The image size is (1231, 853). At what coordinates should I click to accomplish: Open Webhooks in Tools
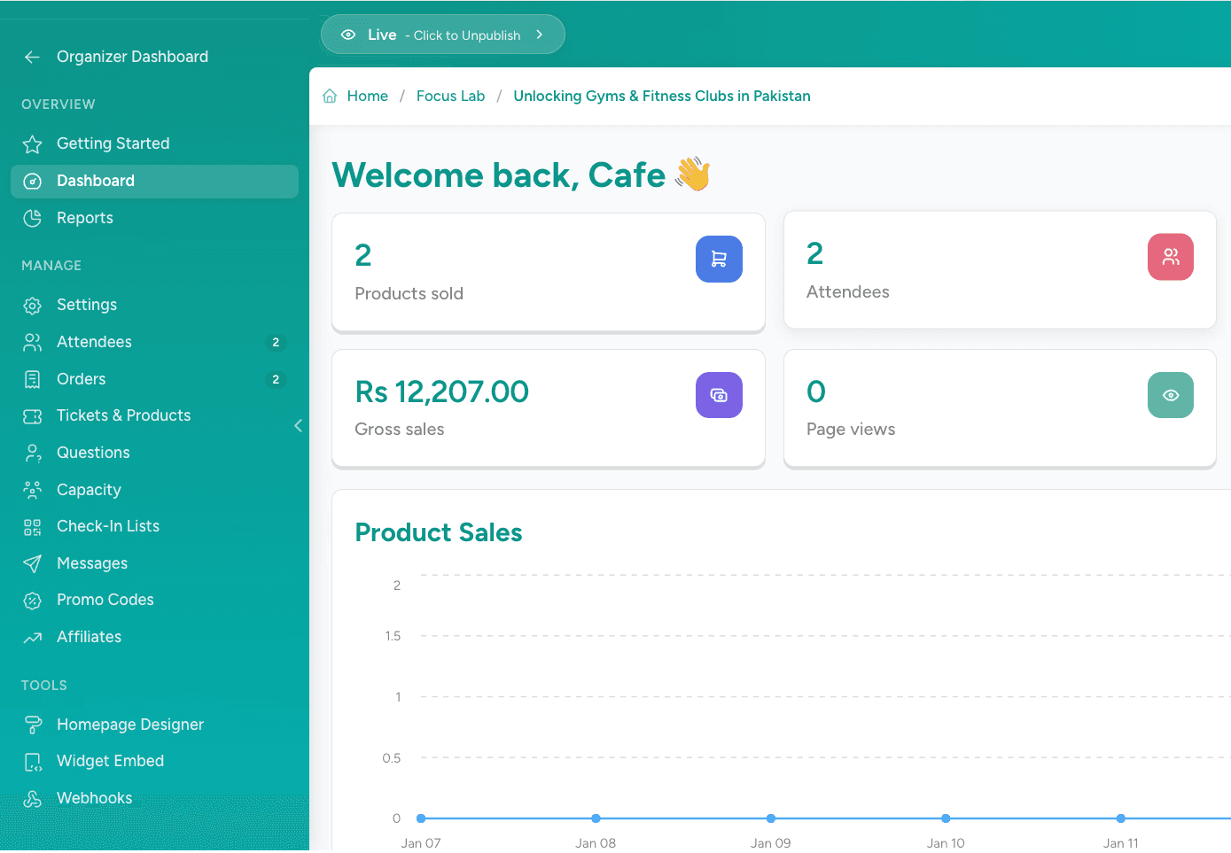[154, 799]
